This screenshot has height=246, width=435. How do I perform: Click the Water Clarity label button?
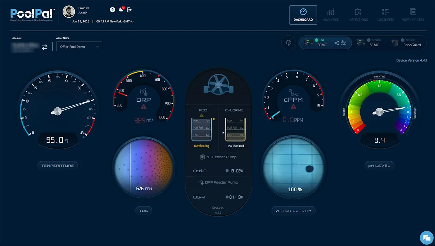293,211
